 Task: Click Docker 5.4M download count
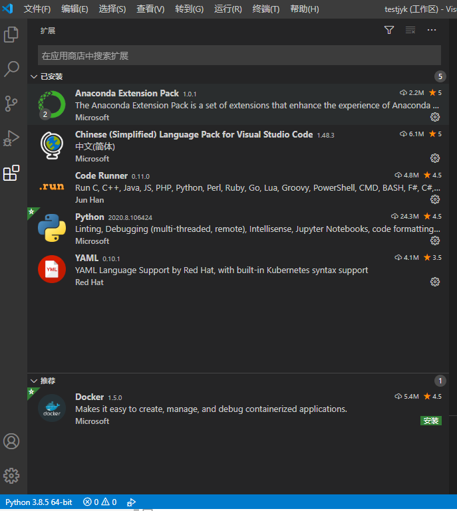tap(406, 396)
